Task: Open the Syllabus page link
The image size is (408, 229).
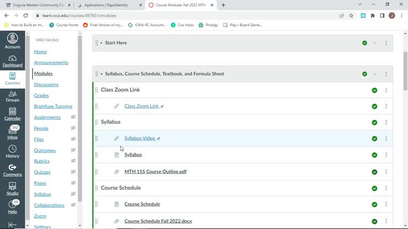Action: (133, 155)
